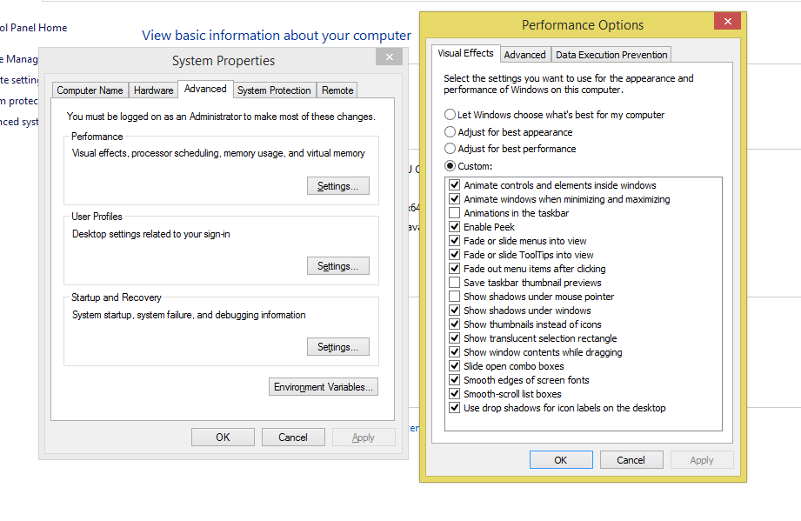Screen dimensions: 801x521
Task: Open Startup and Recovery Settings button
Action: click(x=337, y=347)
